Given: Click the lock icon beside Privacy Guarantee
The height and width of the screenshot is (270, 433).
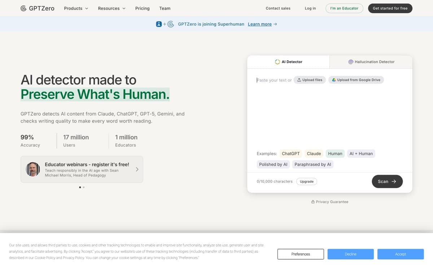Looking at the screenshot, I should 313,202.
